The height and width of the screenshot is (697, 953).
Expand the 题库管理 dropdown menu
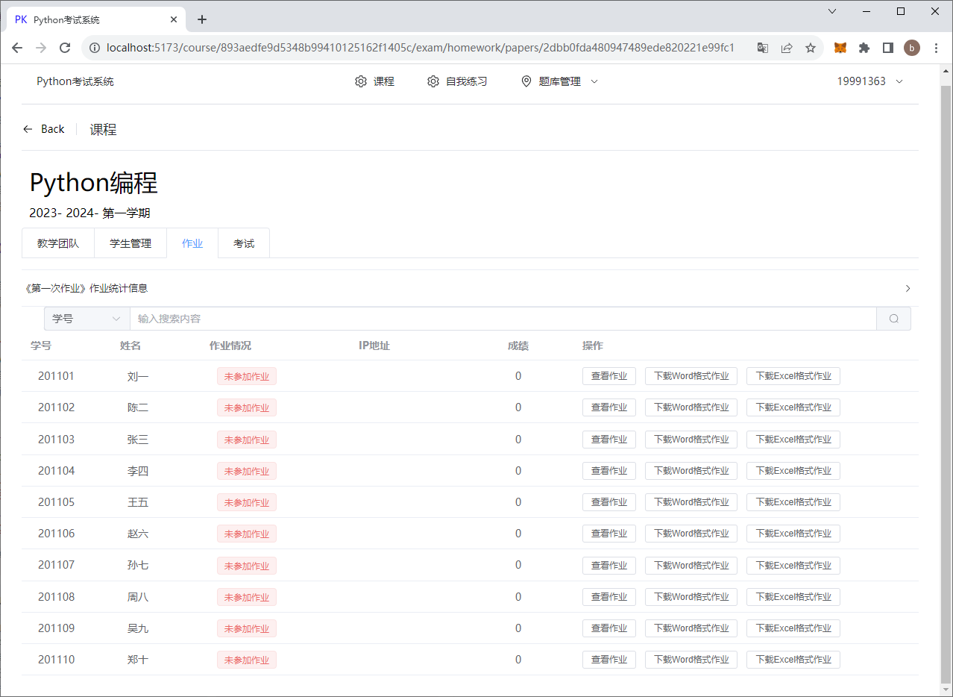point(559,81)
